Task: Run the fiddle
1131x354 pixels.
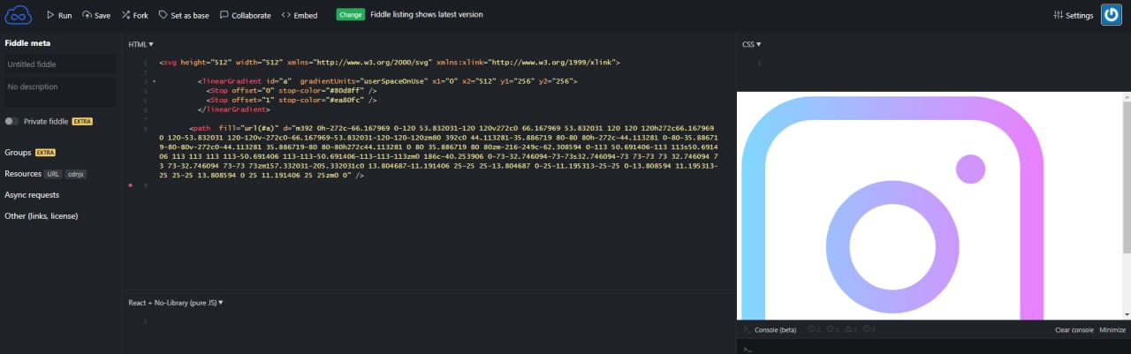Action: tap(59, 15)
